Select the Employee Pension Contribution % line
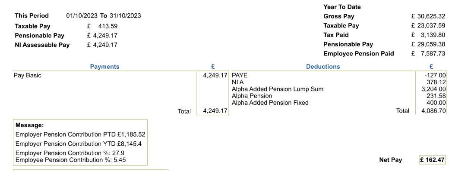Image resolution: width=452 pixels, height=171 pixels. pyautogui.click(x=71, y=160)
